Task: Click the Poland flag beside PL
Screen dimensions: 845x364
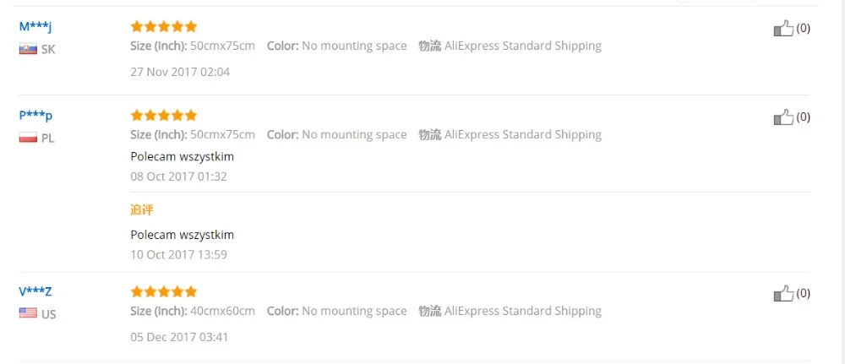Action: pos(28,138)
